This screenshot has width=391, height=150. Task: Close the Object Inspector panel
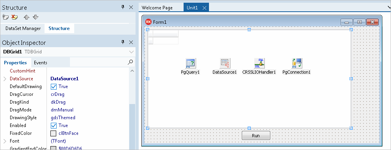(131, 42)
